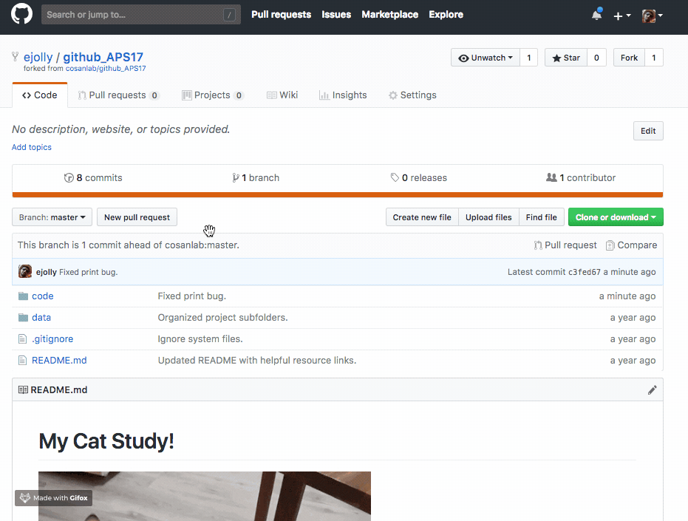Toggle the Star button for this repo
Viewport: 688px width, 521px height.
(565, 57)
